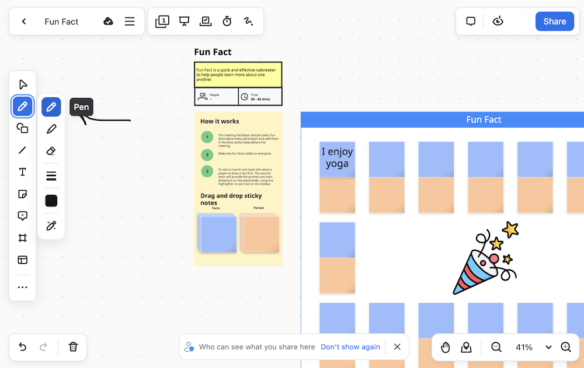
Task: Select the text tool
Action: 23,172
